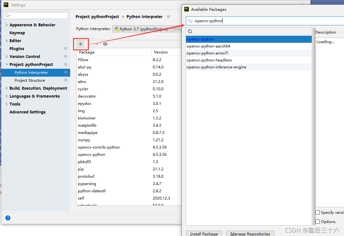Screen dimensions: 344x236
Task: Click Project: pythonProject breadcrumb
Action: pyautogui.click(x=97, y=17)
